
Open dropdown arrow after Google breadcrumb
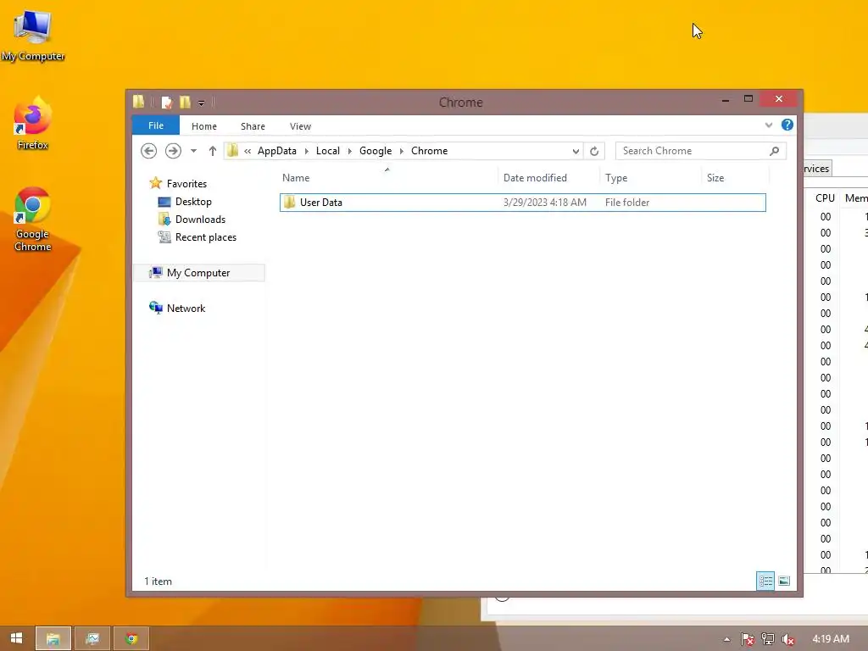tap(401, 151)
